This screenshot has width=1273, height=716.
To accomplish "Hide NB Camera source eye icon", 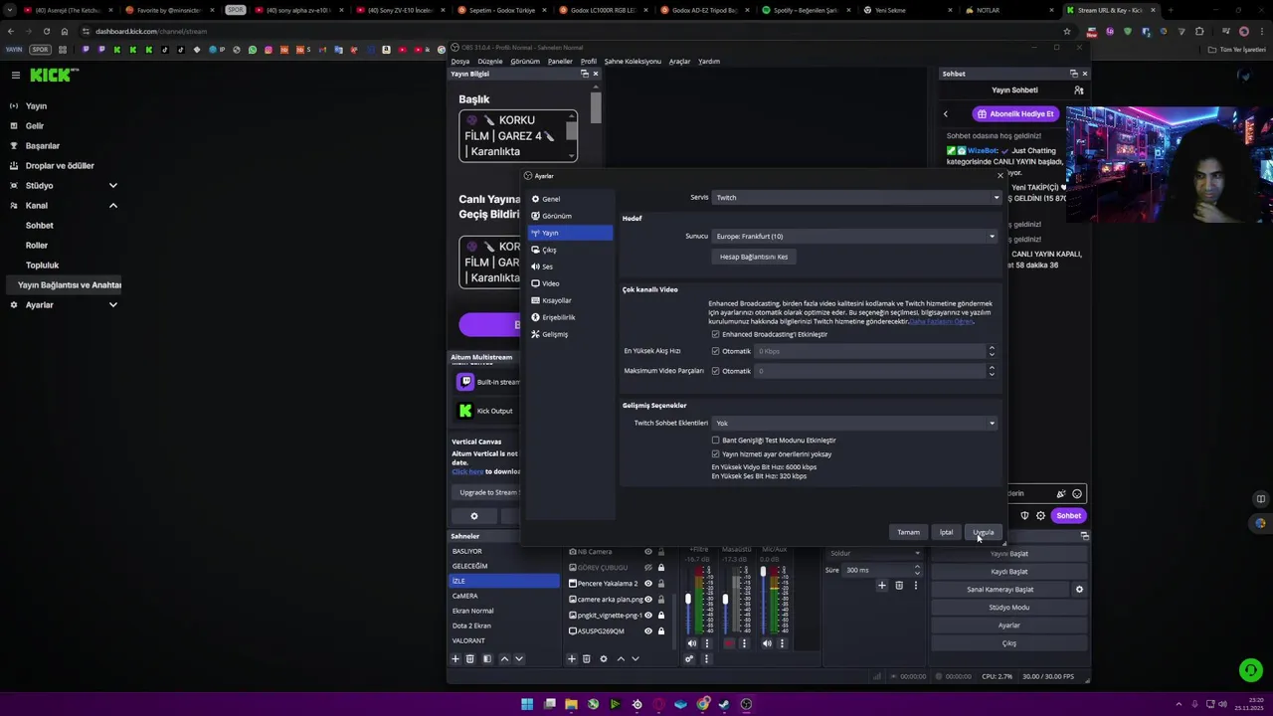I will (648, 552).
